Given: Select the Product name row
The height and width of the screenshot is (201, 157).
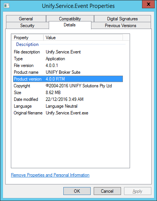Looking at the screenshot, I should [68, 72].
